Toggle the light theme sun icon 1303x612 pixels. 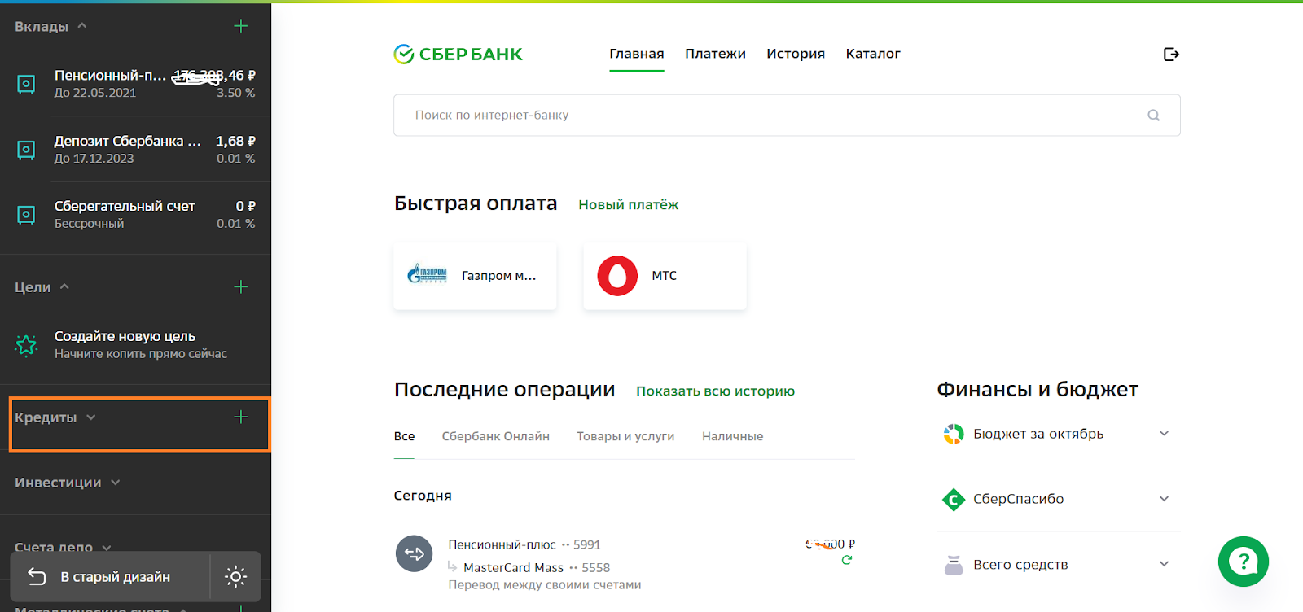236,577
